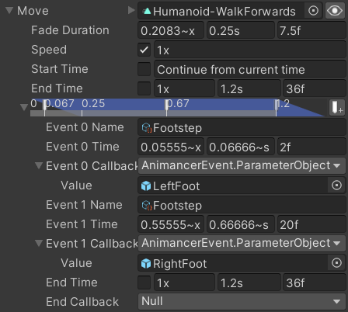
Task: Click the Footstep icon in Event 1 Name
Action: click(147, 206)
